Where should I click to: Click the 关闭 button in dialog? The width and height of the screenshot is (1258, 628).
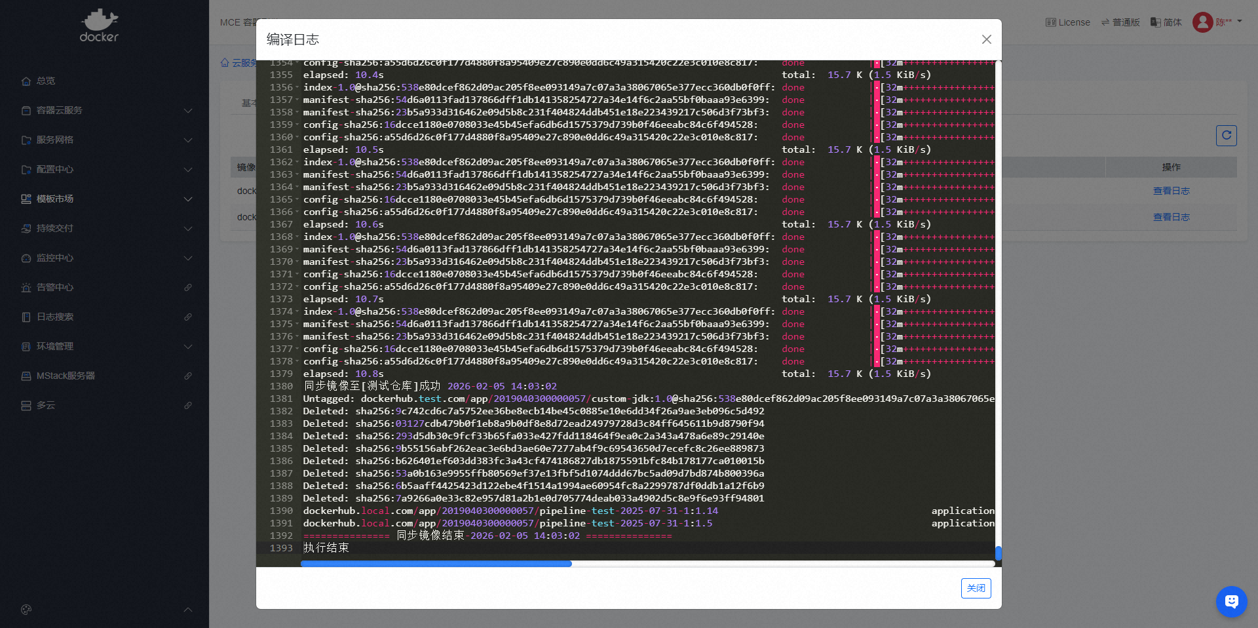tap(976, 588)
